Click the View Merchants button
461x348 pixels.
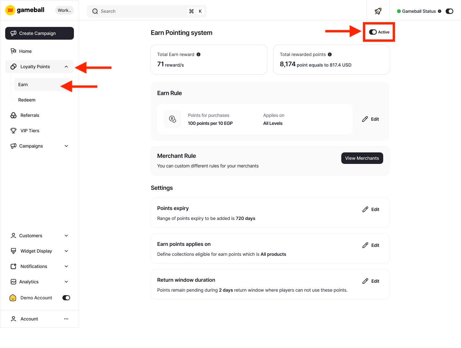362,158
